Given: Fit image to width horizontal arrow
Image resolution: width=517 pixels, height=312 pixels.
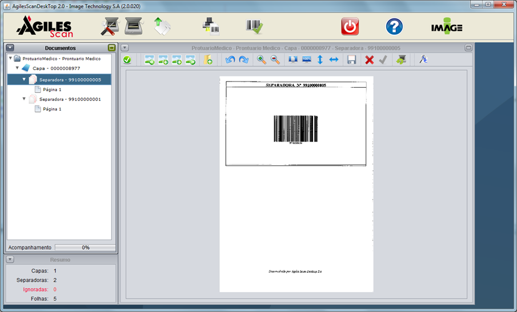Looking at the screenshot, I should (334, 60).
